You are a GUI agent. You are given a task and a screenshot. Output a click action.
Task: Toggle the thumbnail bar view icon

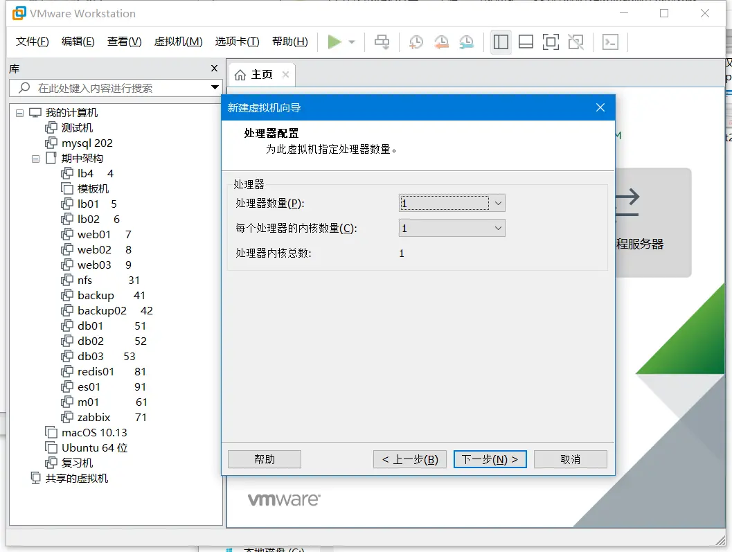point(526,42)
